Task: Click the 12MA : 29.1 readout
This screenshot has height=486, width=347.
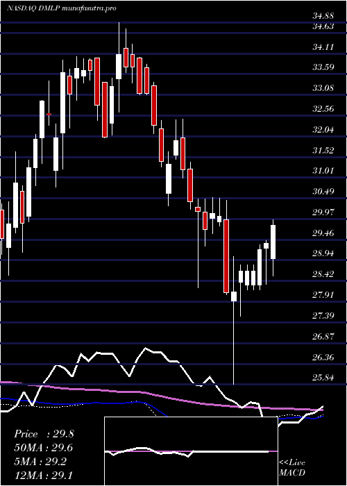Action: [x=44, y=475]
